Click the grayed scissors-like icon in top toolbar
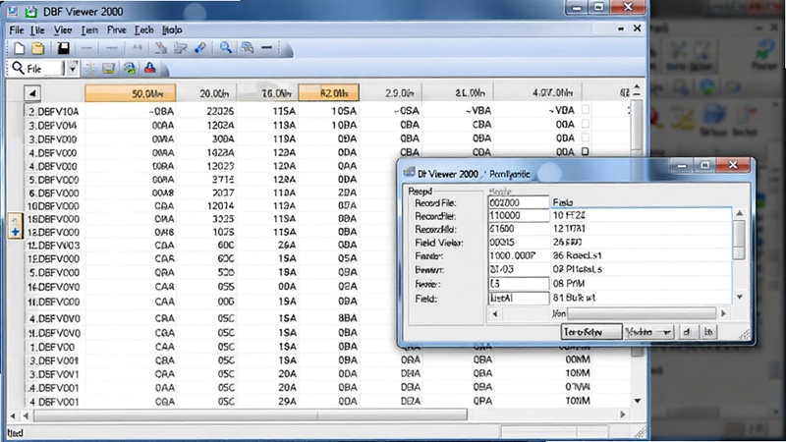The height and width of the screenshot is (442, 786). (x=160, y=47)
